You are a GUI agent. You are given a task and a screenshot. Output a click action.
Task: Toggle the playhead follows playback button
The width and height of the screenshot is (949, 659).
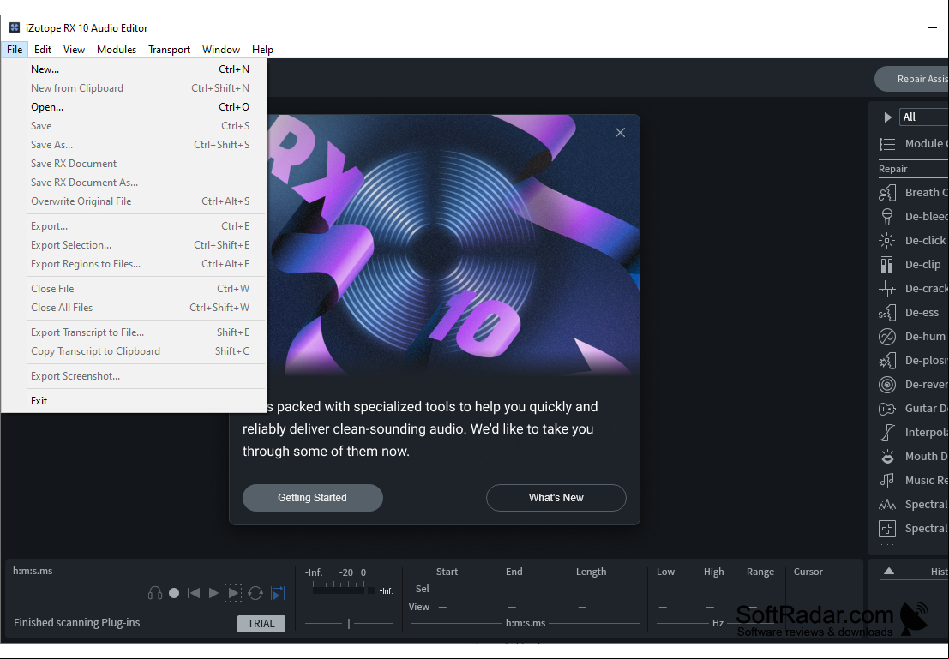[278, 593]
